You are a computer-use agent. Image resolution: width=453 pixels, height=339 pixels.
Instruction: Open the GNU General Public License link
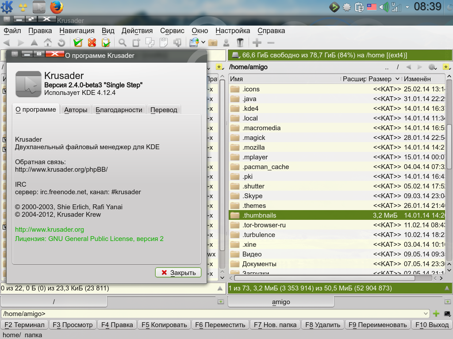pyautogui.click(x=89, y=239)
